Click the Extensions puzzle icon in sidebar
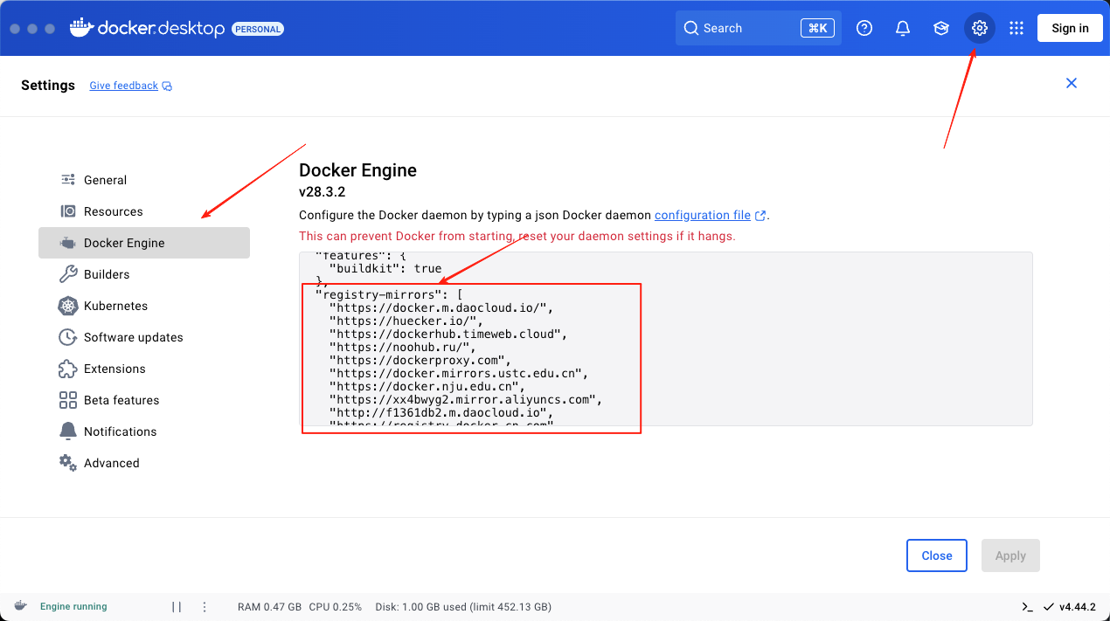Viewport: 1110px width, 621px height. (x=68, y=369)
